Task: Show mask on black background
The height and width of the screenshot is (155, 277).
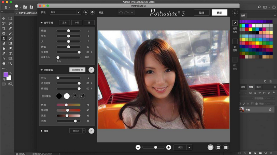Action: pyautogui.click(x=59, y=96)
